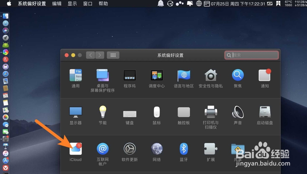Open the App Store with badge in the Dock
This screenshot has height=174, width=307.
[6, 161]
